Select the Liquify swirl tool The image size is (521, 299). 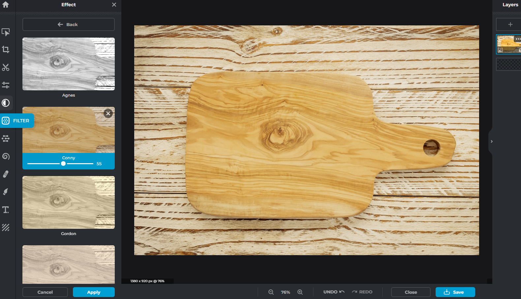(x=6, y=156)
